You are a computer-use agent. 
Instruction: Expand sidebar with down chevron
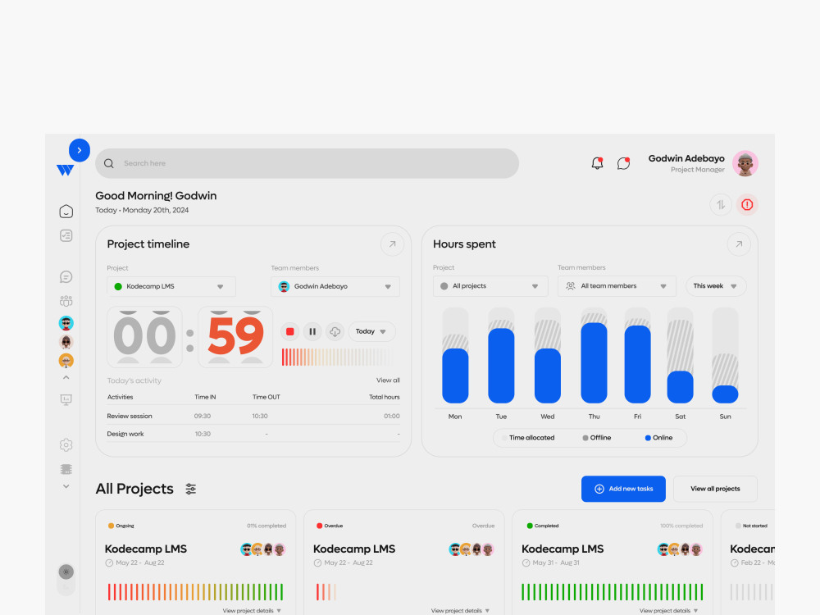click(x=66, y=486)
